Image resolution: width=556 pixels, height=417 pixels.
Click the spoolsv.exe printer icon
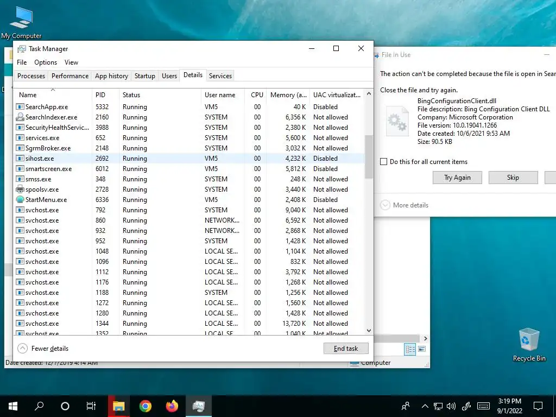click(x=20, y=189)
